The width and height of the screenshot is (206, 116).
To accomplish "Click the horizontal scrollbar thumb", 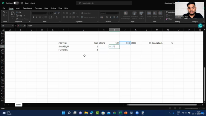I will [x=162, y=105].
